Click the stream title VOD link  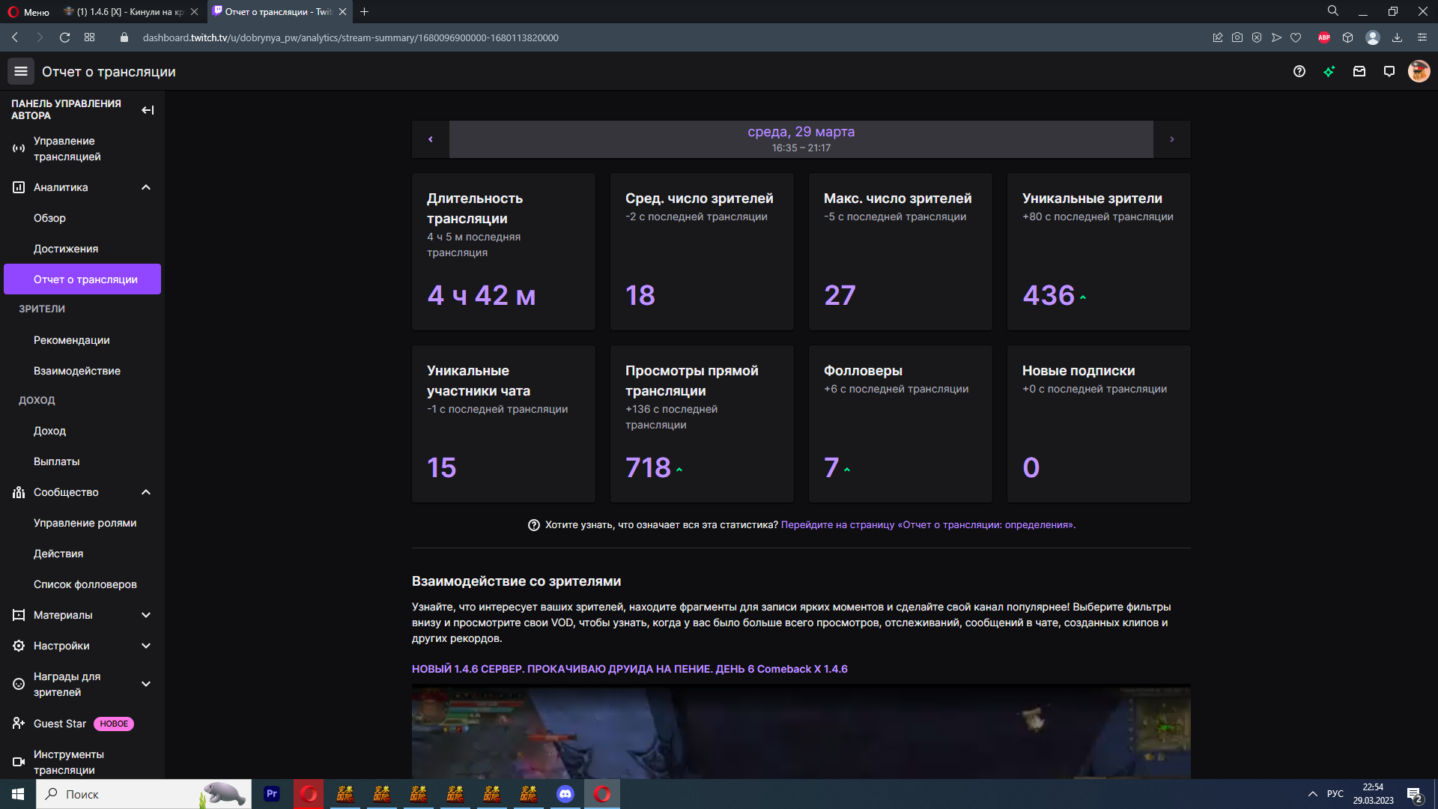point(629,669)
